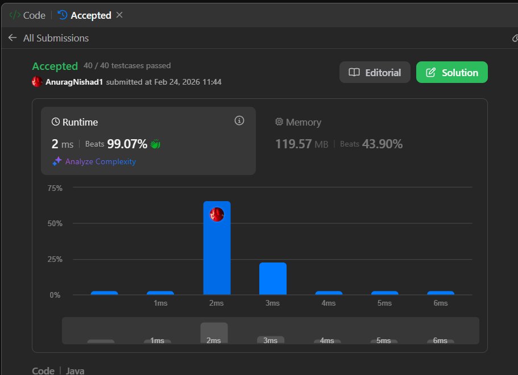Switch to the Code tab
518x375 pixels.
(27, 15)
